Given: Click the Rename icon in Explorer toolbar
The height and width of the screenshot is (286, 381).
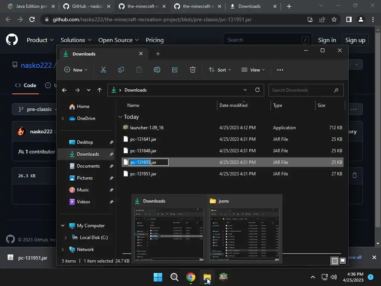Looking at the screenshot, I should tap(157, 70).
